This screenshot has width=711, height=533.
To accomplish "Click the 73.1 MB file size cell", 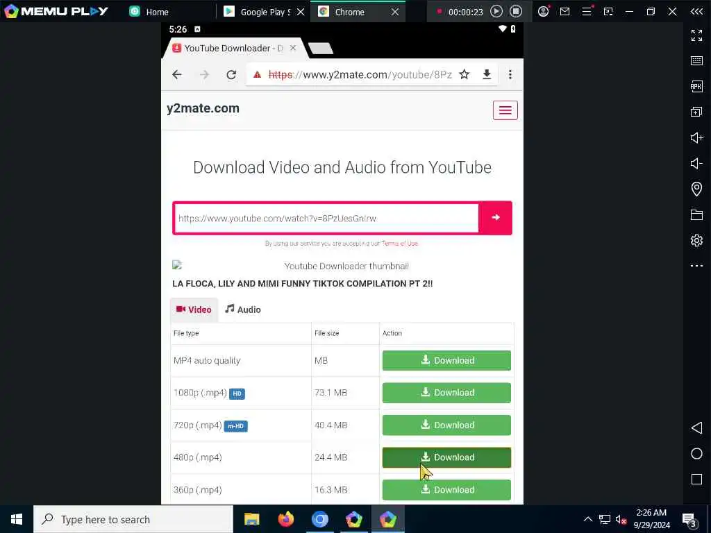I will click(345, 393).
